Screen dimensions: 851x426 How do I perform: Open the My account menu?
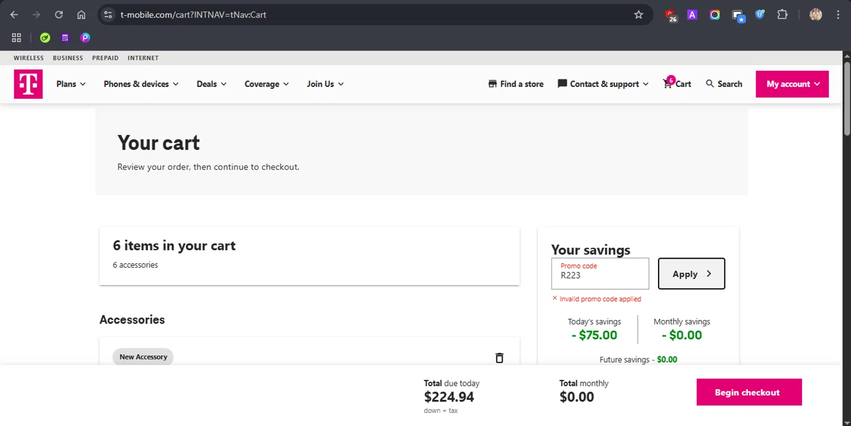tap(792, 84)
